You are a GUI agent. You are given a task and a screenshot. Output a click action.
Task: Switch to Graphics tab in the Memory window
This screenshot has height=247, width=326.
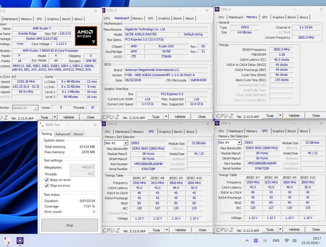point(278,17)
